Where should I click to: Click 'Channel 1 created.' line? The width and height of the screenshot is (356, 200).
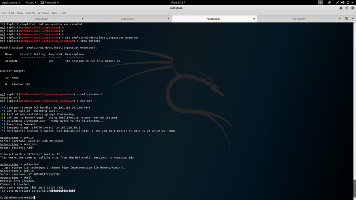click(15, 184)
